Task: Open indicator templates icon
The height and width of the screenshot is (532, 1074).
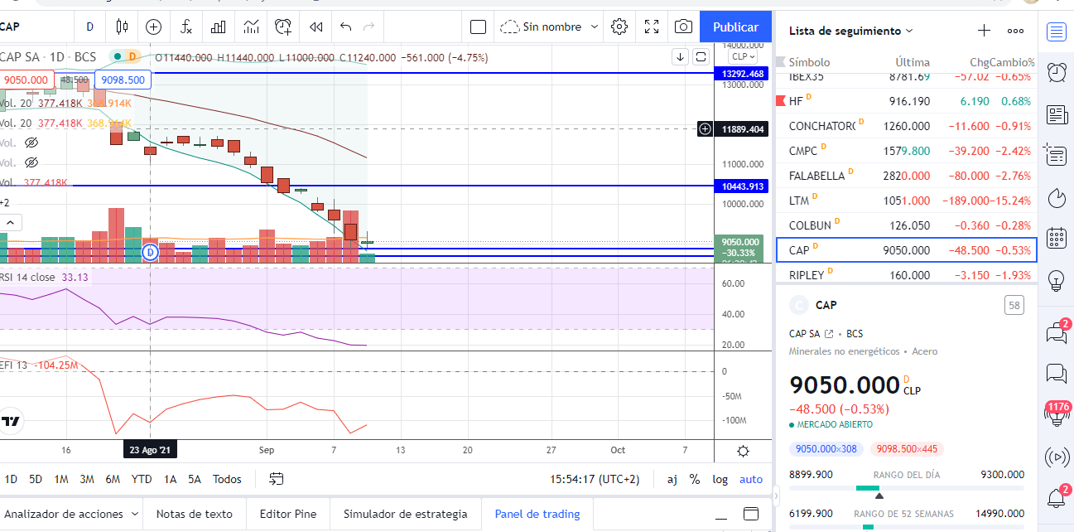Action: point(251,27)
